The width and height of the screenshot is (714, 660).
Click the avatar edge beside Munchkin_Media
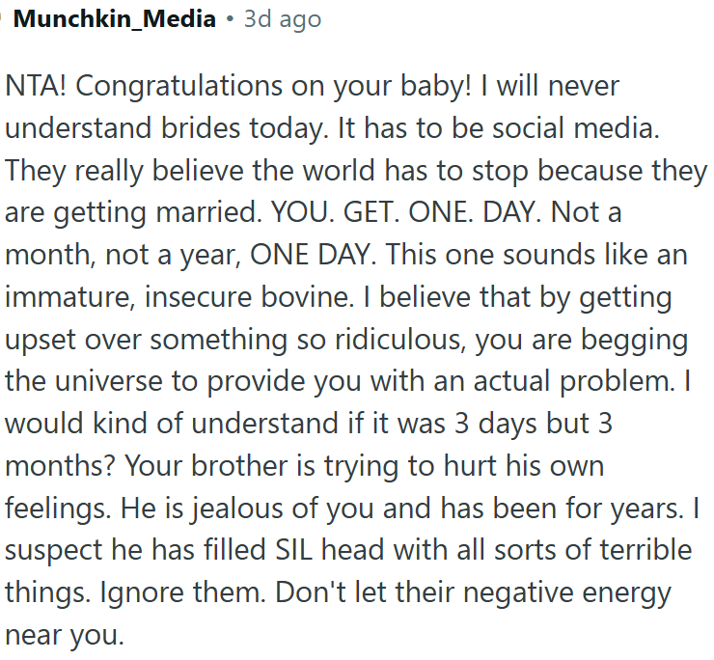coord(1,19)
